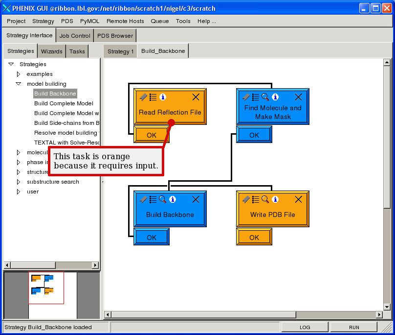Image resolution: width=395 pixels, height=335 pixels.
Task: Expand the examples tree folder
Action: pyautogui.click(x=19, y=74)
